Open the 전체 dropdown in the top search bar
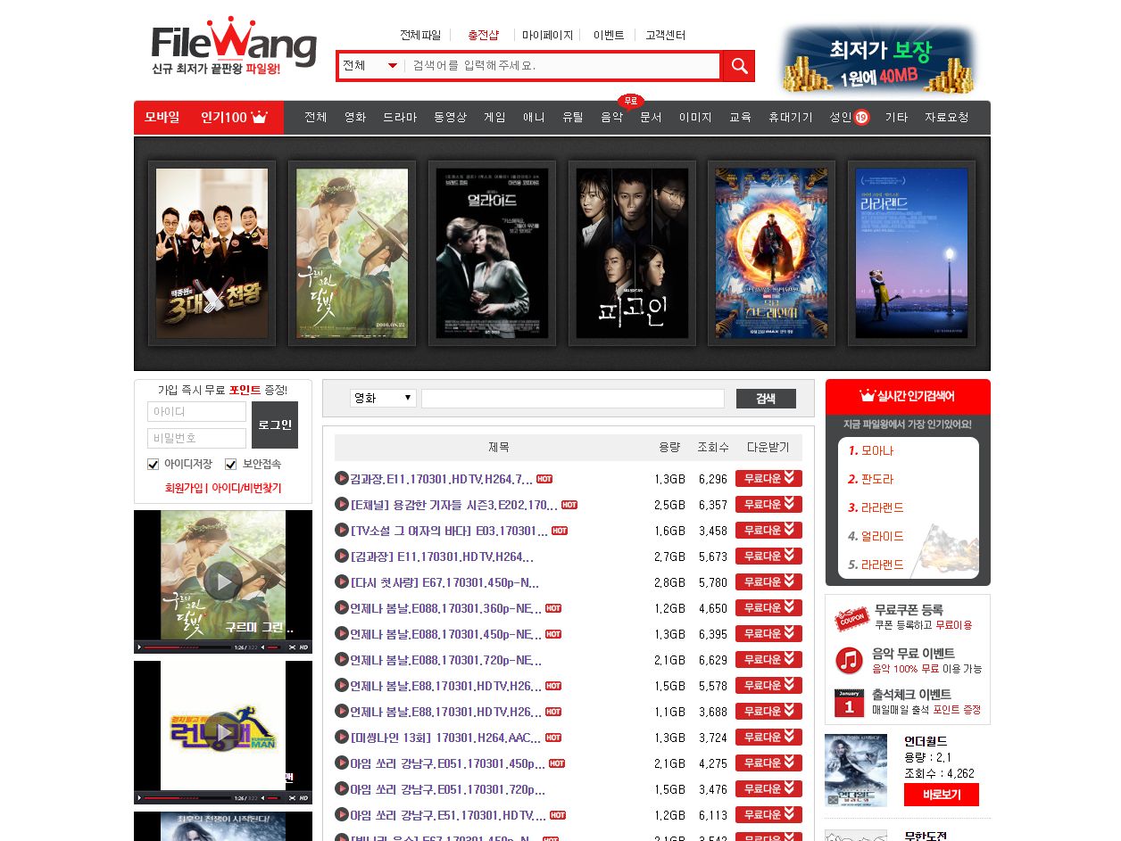Viewport: 1121px width, 841px height. 370,66
